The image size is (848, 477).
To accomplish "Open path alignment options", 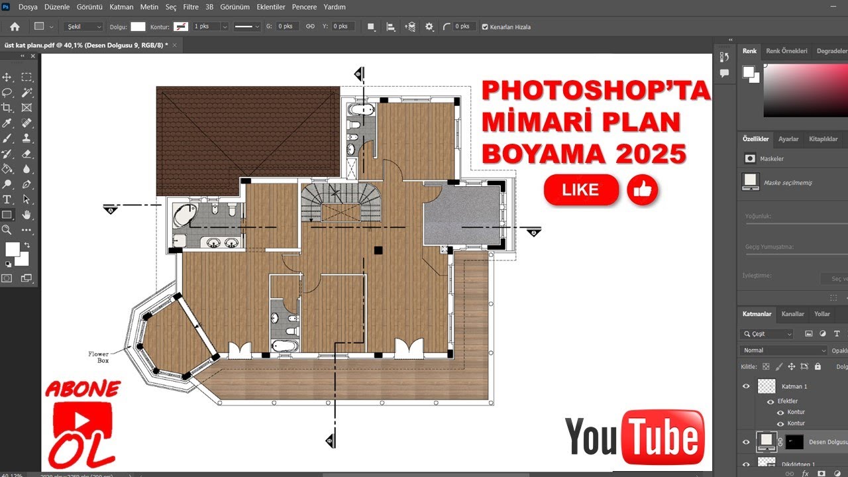I will tap(391, 26).
